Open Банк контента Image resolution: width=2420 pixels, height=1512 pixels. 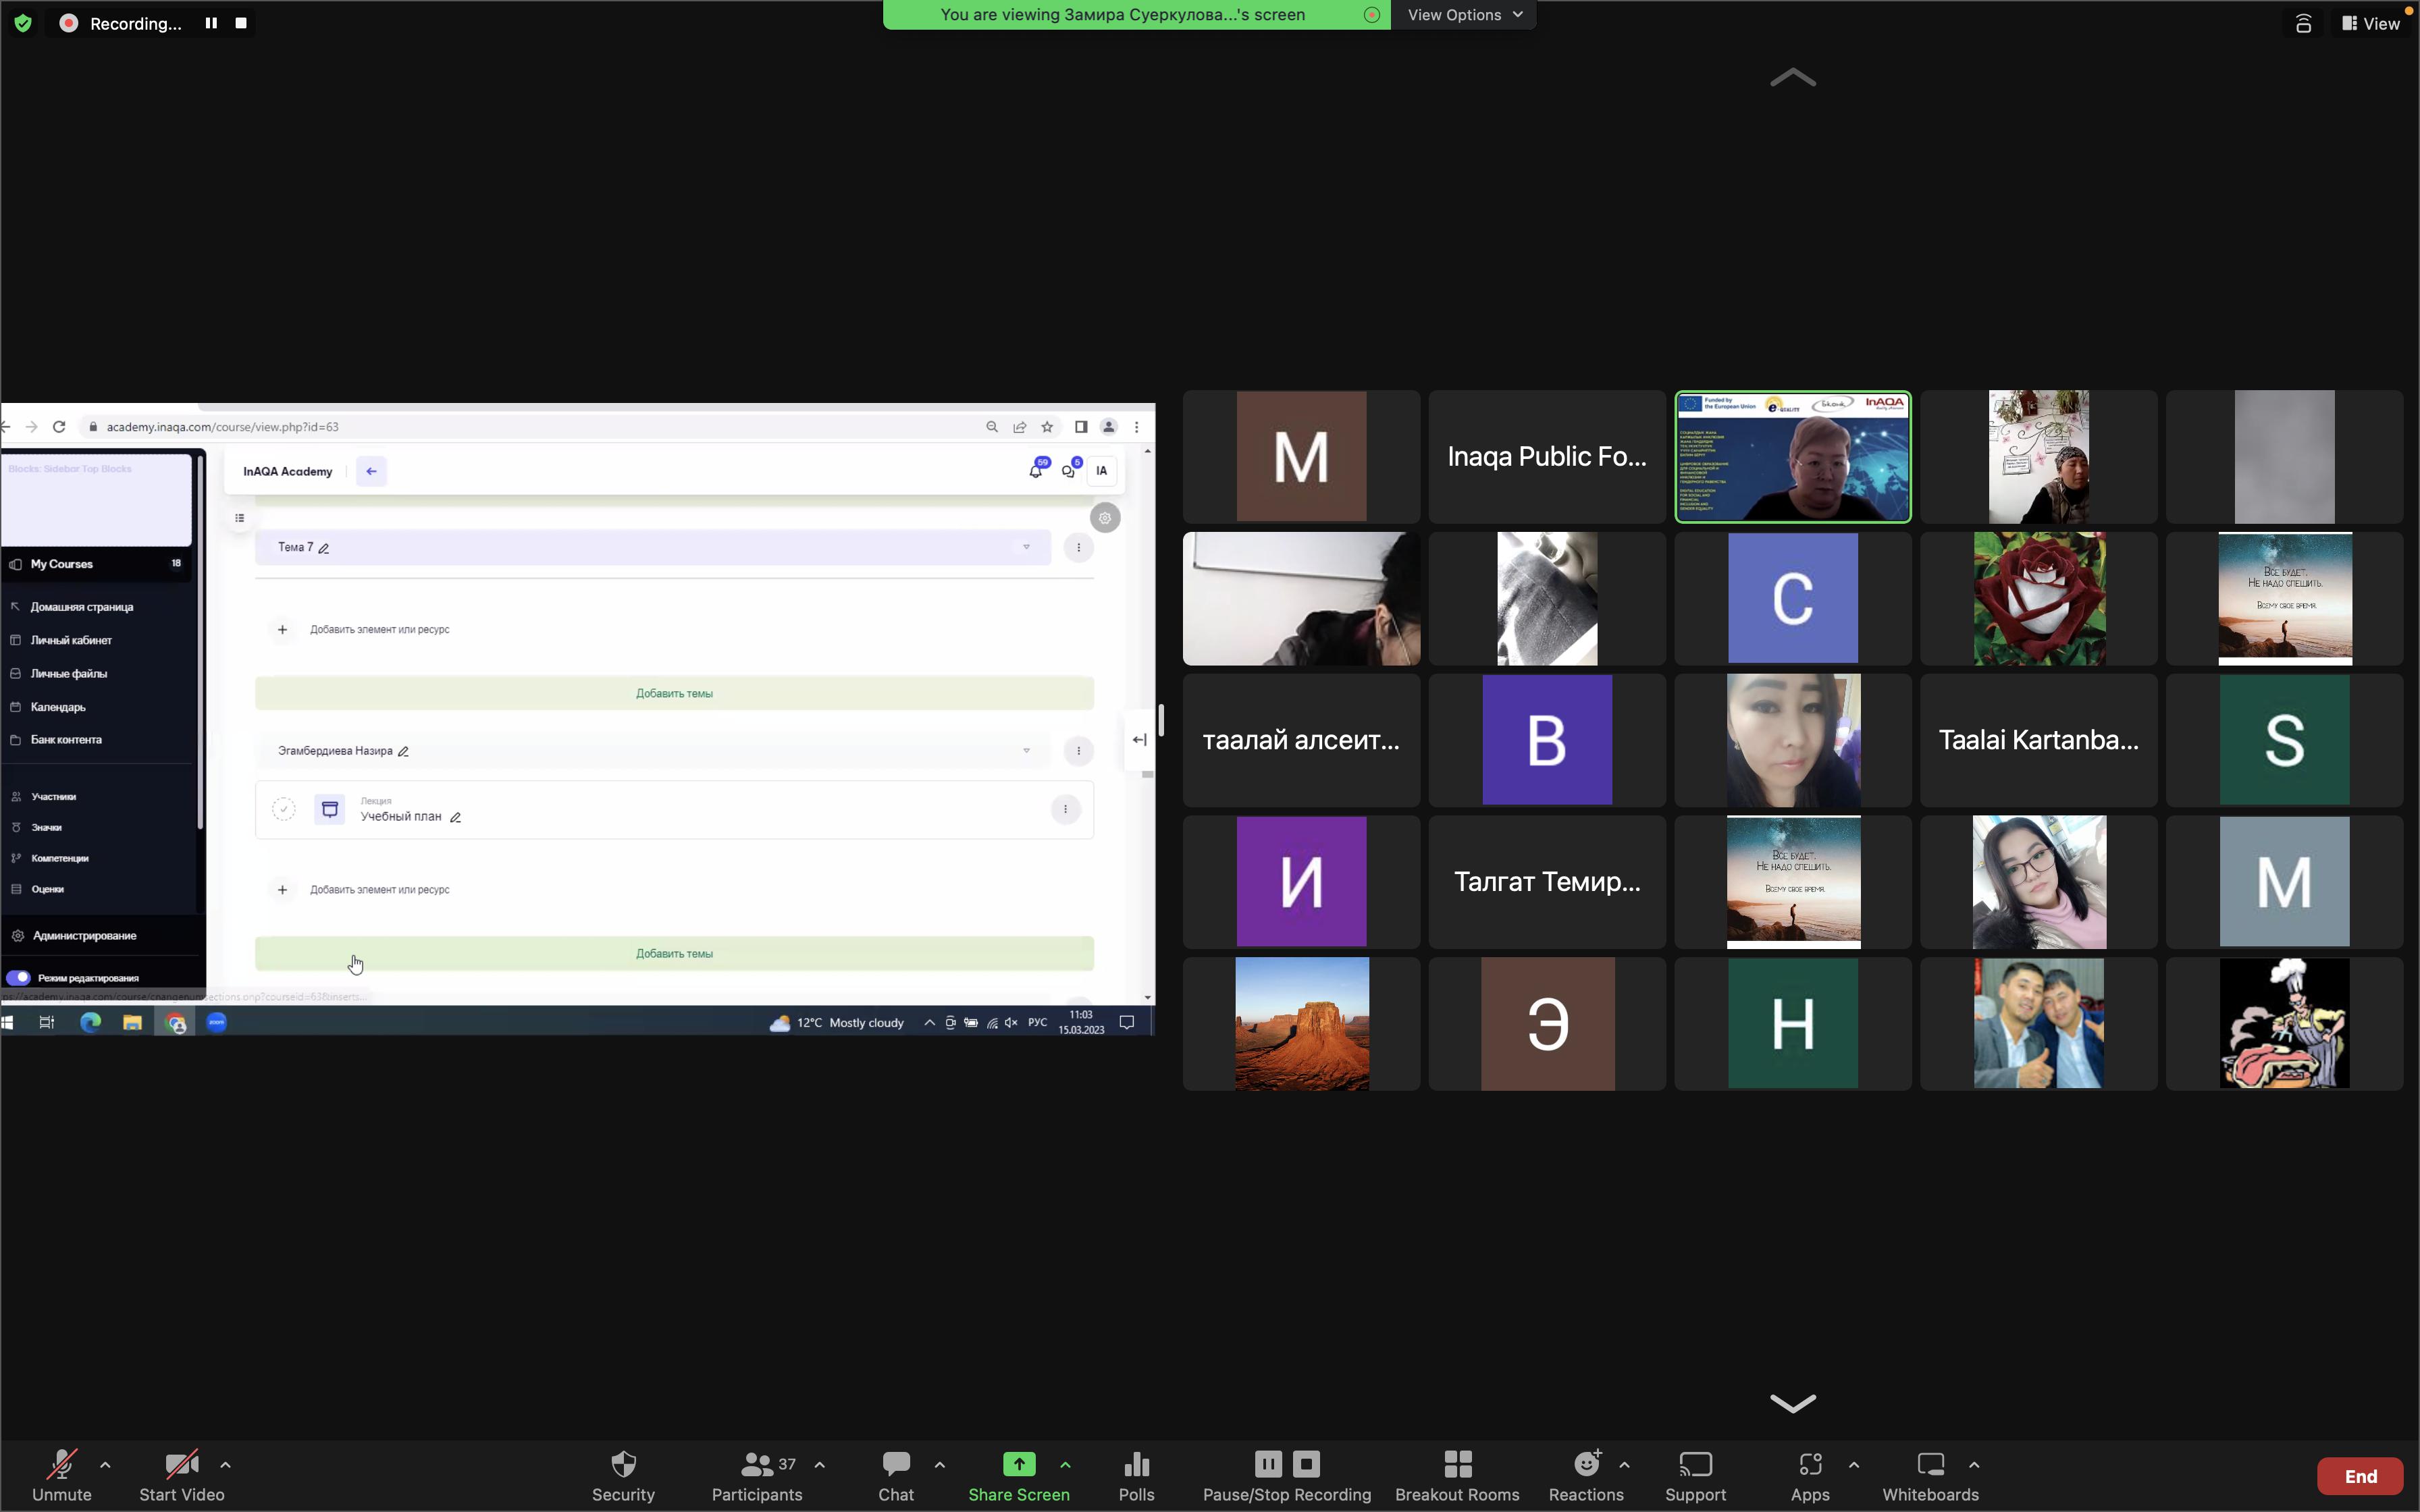point(66,740)
